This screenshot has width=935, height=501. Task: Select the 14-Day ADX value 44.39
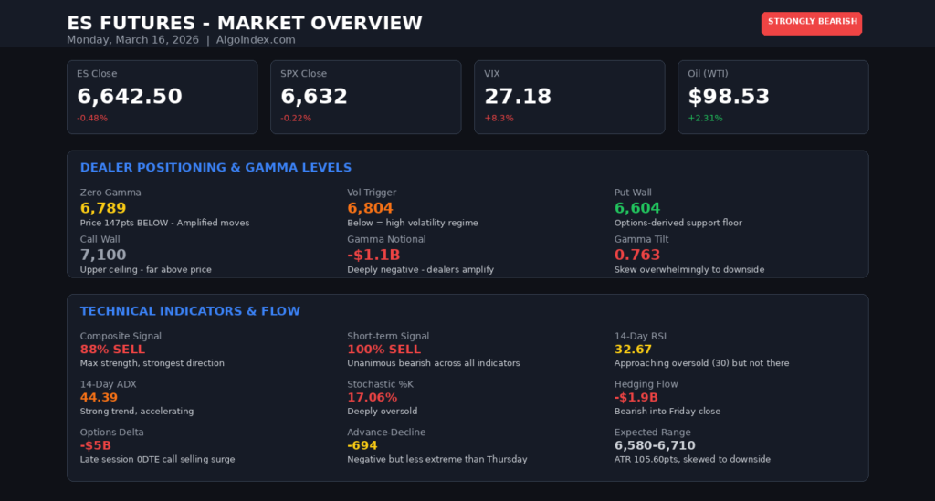point(99,397)
